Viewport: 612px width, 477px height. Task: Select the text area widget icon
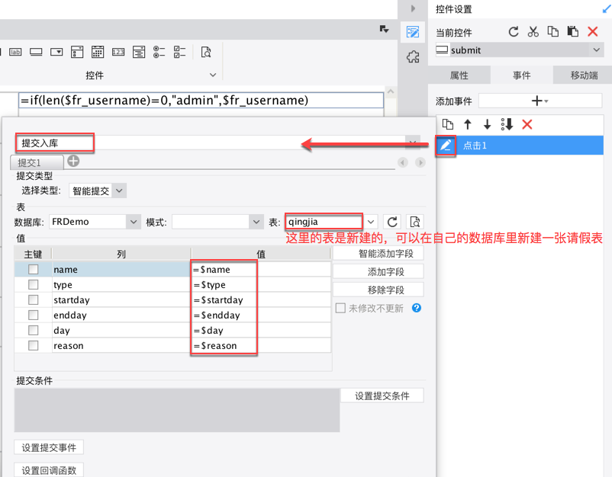coord(139,52)
